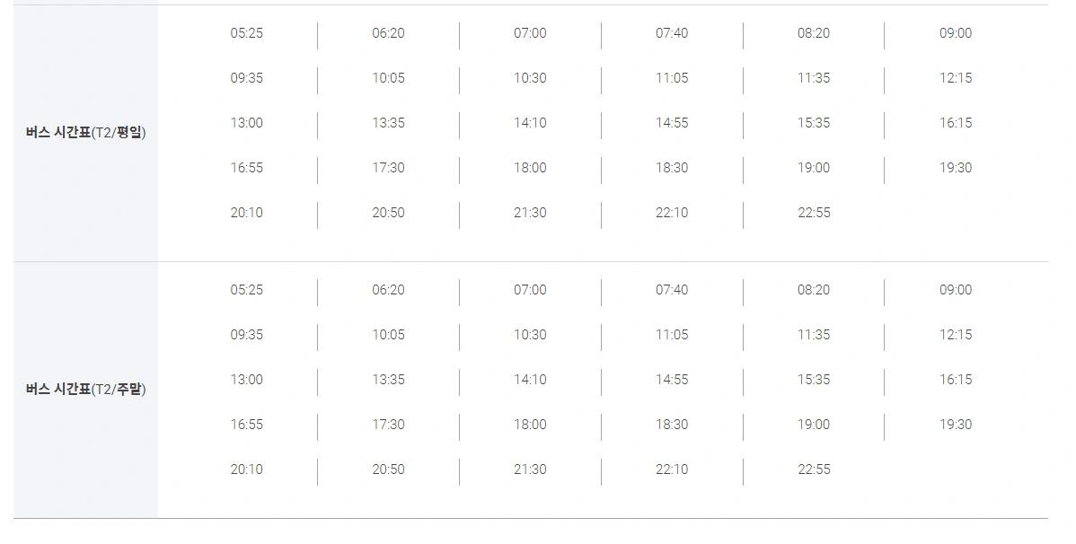Click the 22:55 weekend departure time

[814, 469]
